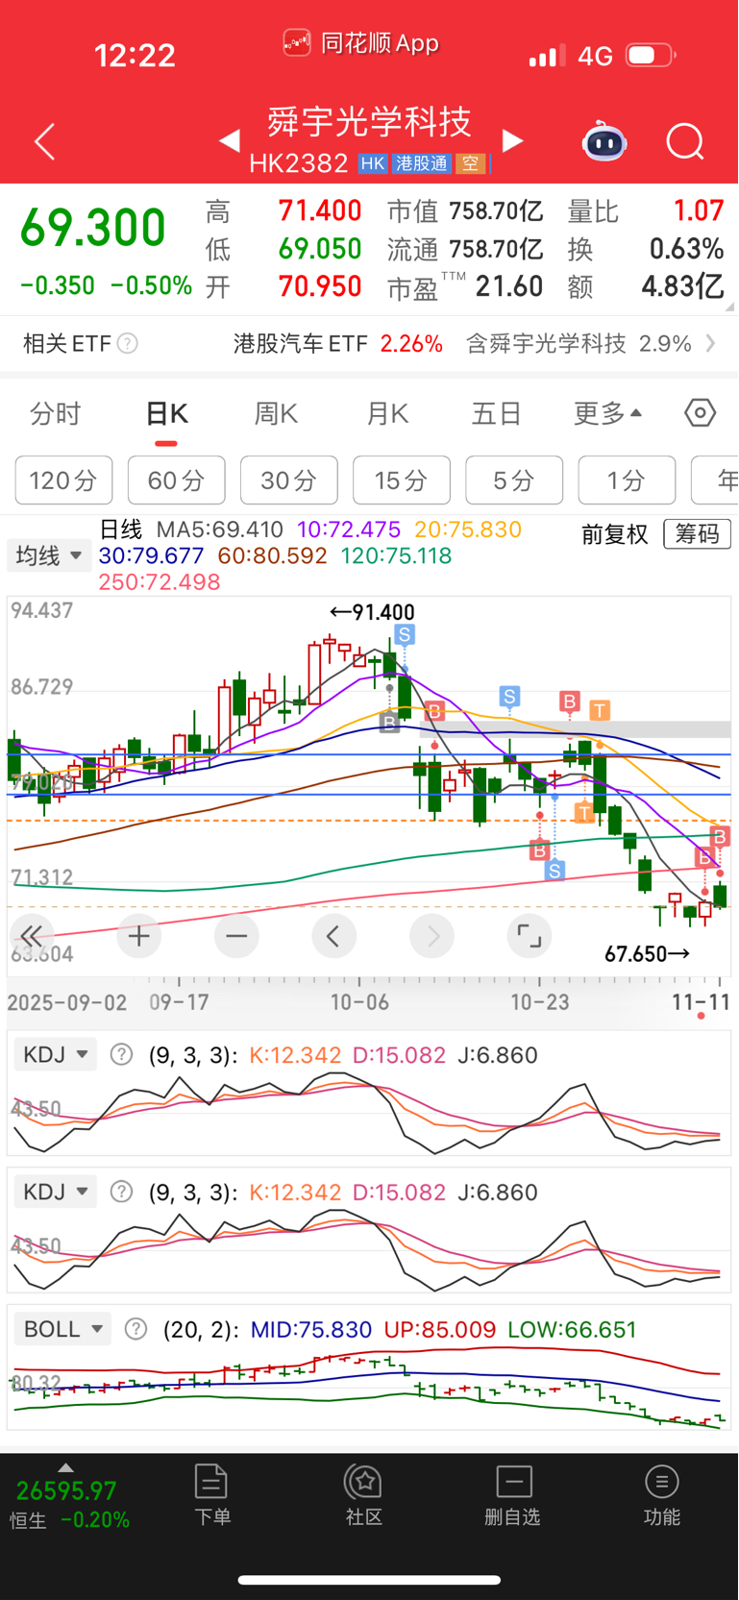This screenshot has width=739, height=1600.
Task: Tap the 市盈 TTM value 21.60
Action: (509, 286)
